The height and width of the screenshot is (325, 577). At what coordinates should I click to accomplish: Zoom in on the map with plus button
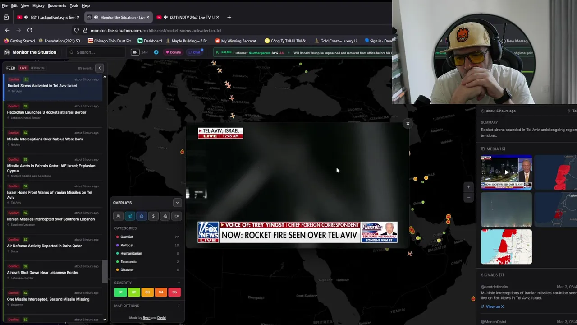pos(468,187)
